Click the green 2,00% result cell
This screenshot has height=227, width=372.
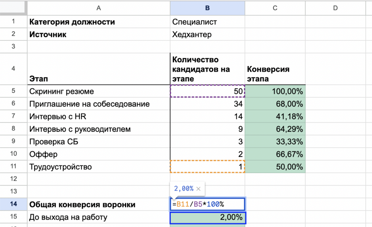[x=207, y=218]
